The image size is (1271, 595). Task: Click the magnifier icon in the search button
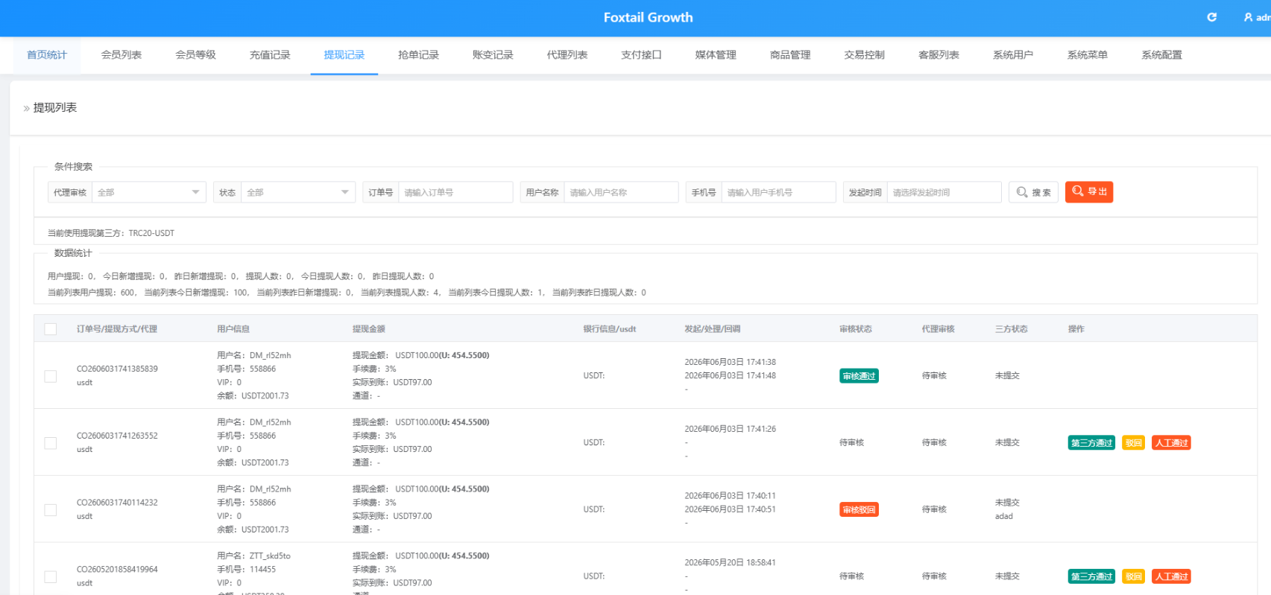pyautogui.click(x=1022, y=192)
